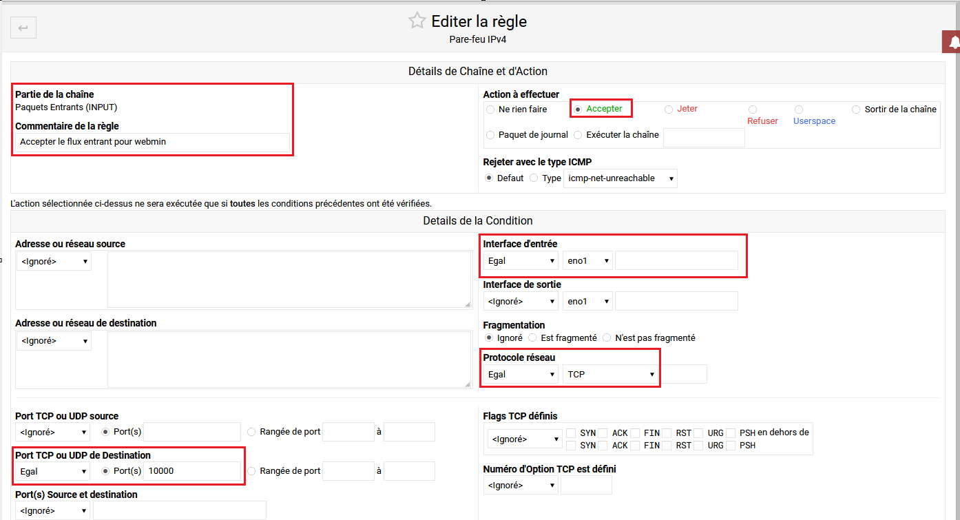Open the Protocole réseau TCP dropdown
Image resolution: width=960 pixels, height=520 pixels.
pyautogui.click(x=610, y=373)
